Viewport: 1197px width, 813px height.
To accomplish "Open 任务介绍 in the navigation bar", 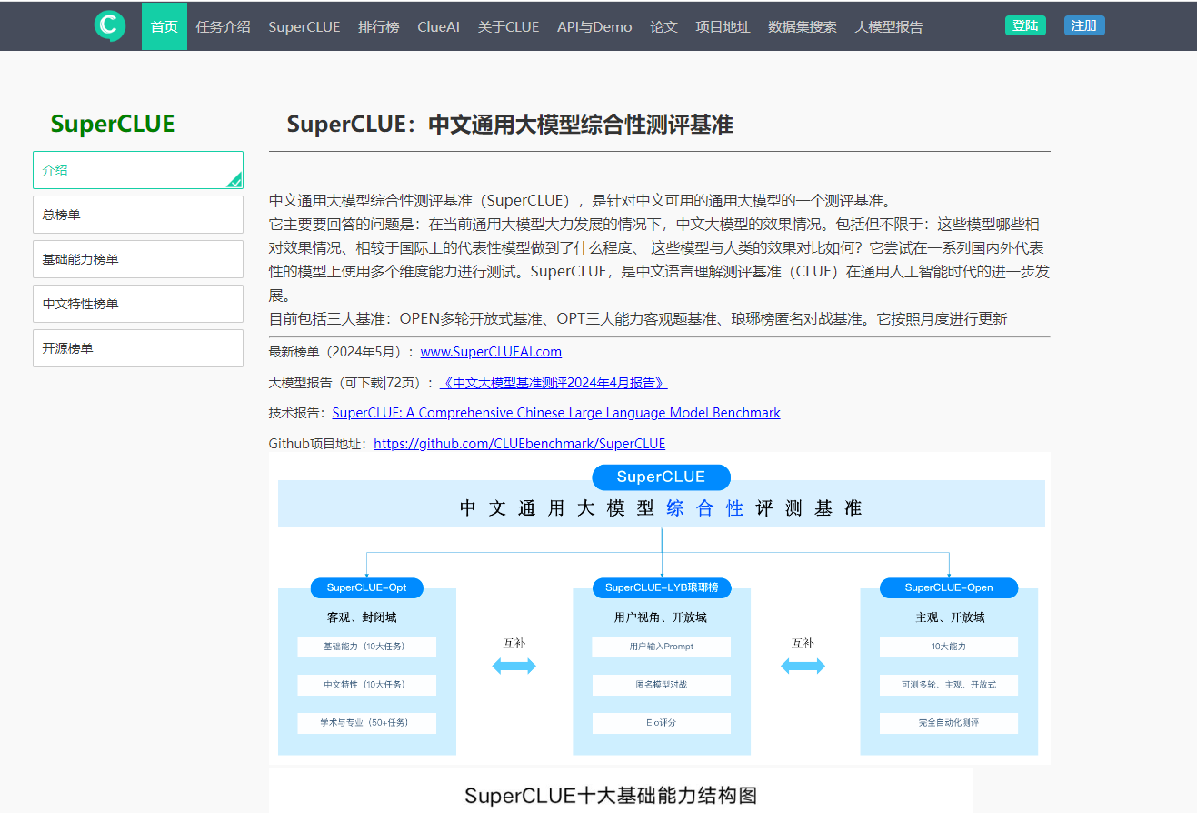I will (x=224, y=26).
